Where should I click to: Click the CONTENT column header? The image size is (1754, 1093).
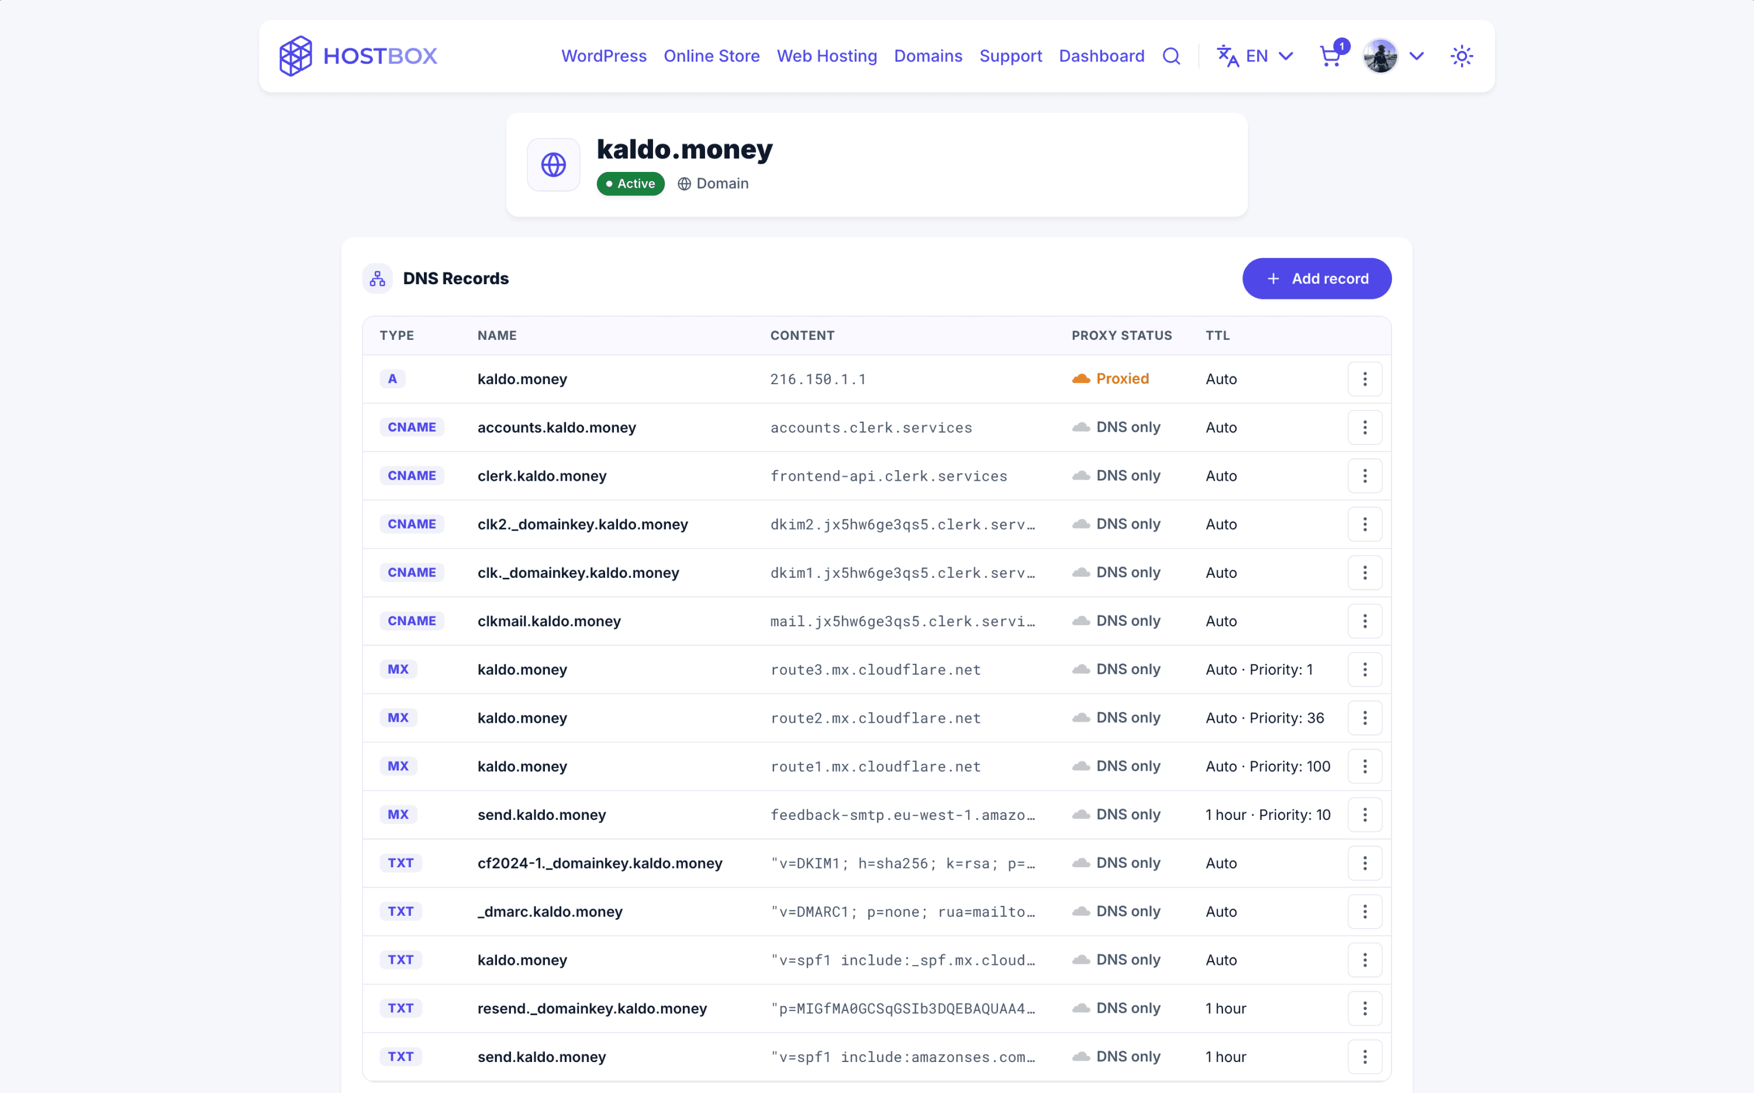tap(802, 336)
